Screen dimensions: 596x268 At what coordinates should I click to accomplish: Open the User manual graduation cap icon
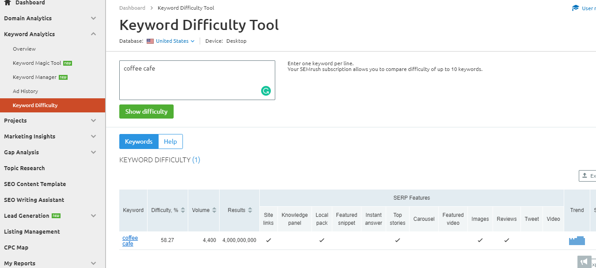coord(575,7)
